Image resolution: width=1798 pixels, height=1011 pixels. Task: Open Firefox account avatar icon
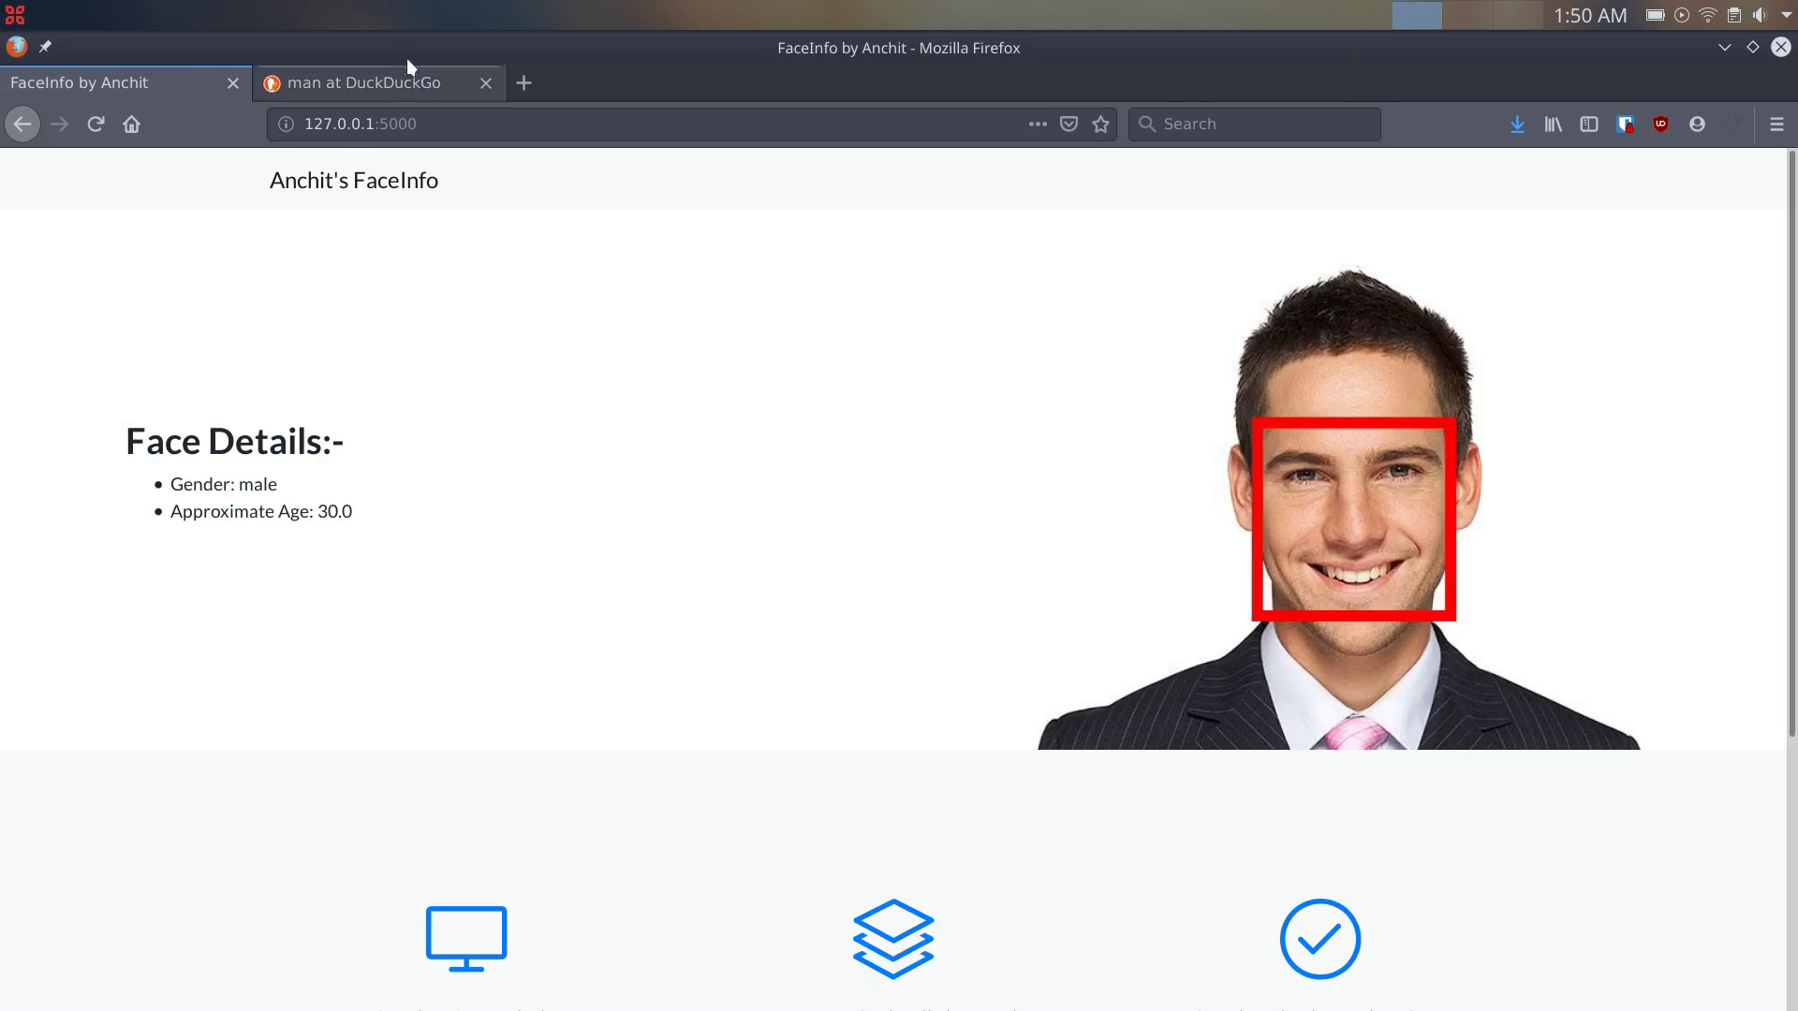pos(1697,124)
